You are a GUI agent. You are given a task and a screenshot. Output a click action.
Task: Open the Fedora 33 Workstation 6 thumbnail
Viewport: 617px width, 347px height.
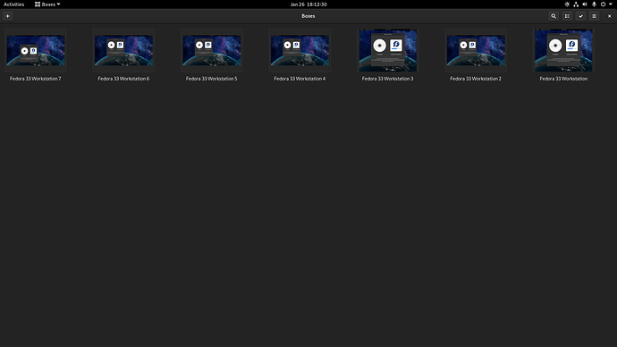123,50
